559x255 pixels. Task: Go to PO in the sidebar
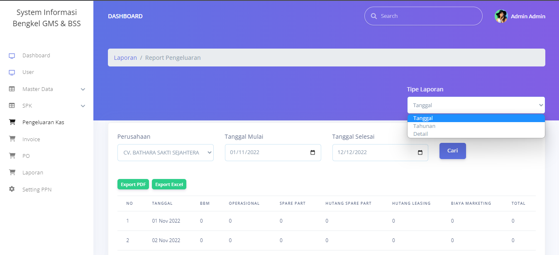[x=26, y=156]
